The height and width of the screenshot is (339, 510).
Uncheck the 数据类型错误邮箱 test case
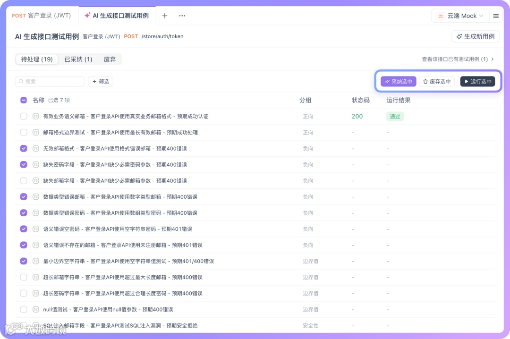point(24,197)
